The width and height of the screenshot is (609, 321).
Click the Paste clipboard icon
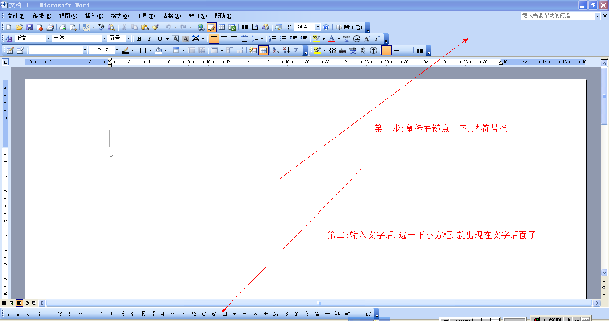pyautogui.click(x=145, y=27)
